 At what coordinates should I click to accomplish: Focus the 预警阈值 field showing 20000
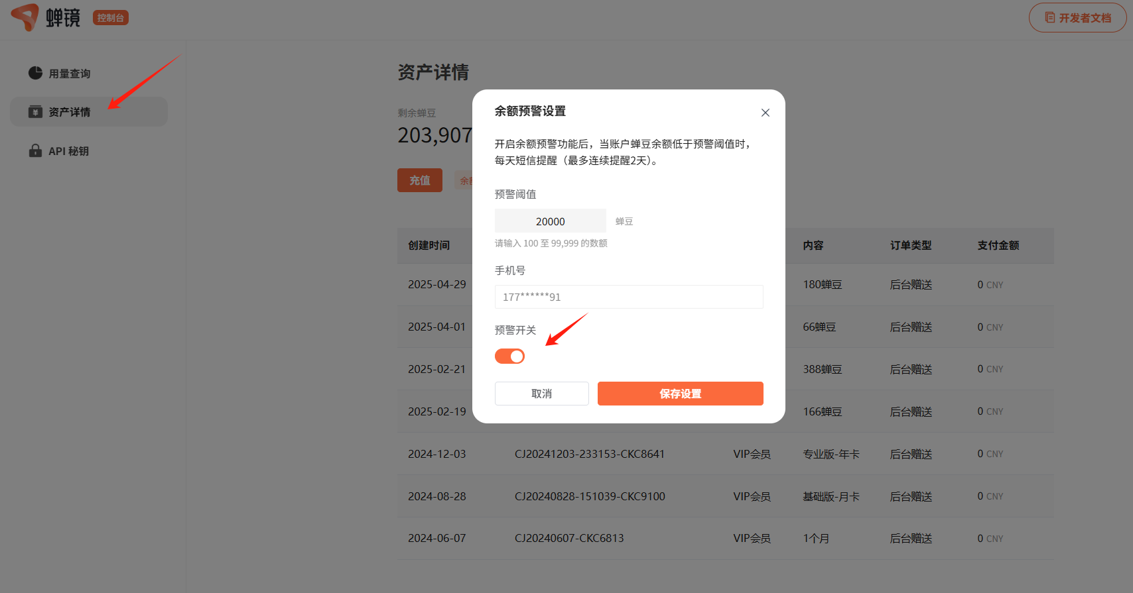click(550, 221)
